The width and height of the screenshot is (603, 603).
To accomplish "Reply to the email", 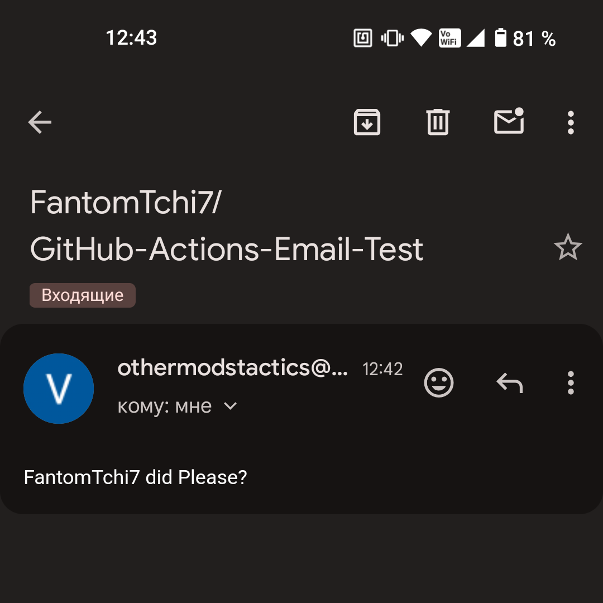I will 509,383.
